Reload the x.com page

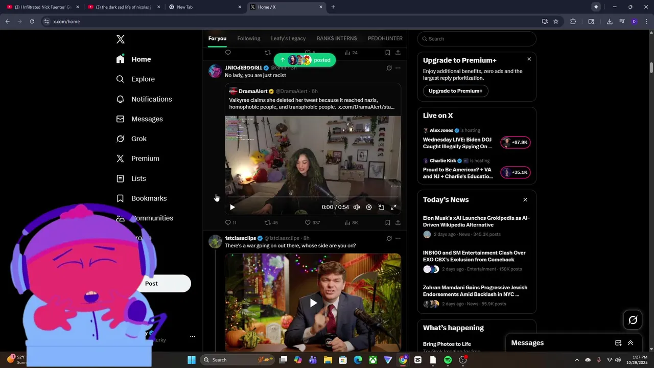coord(32,21)
